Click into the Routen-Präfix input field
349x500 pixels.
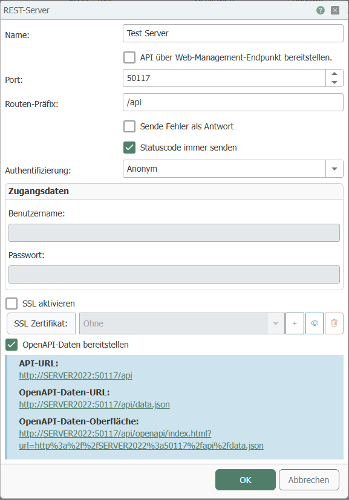pyautogui.click(x=233, y=102)
